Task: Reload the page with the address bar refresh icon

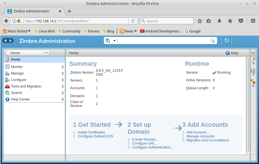Action: click(x=133, y=21)
